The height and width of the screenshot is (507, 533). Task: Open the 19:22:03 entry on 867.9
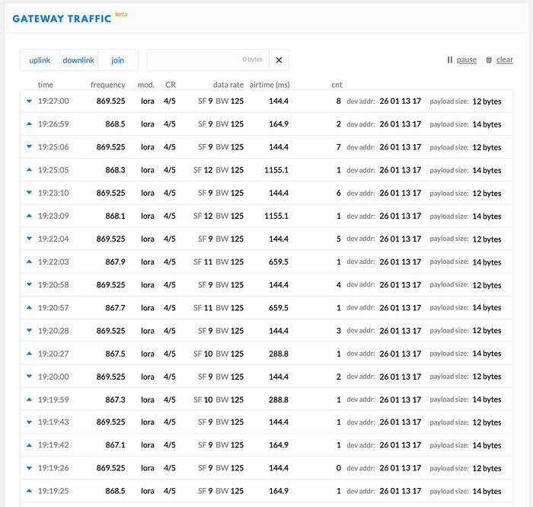coord(266,262)
